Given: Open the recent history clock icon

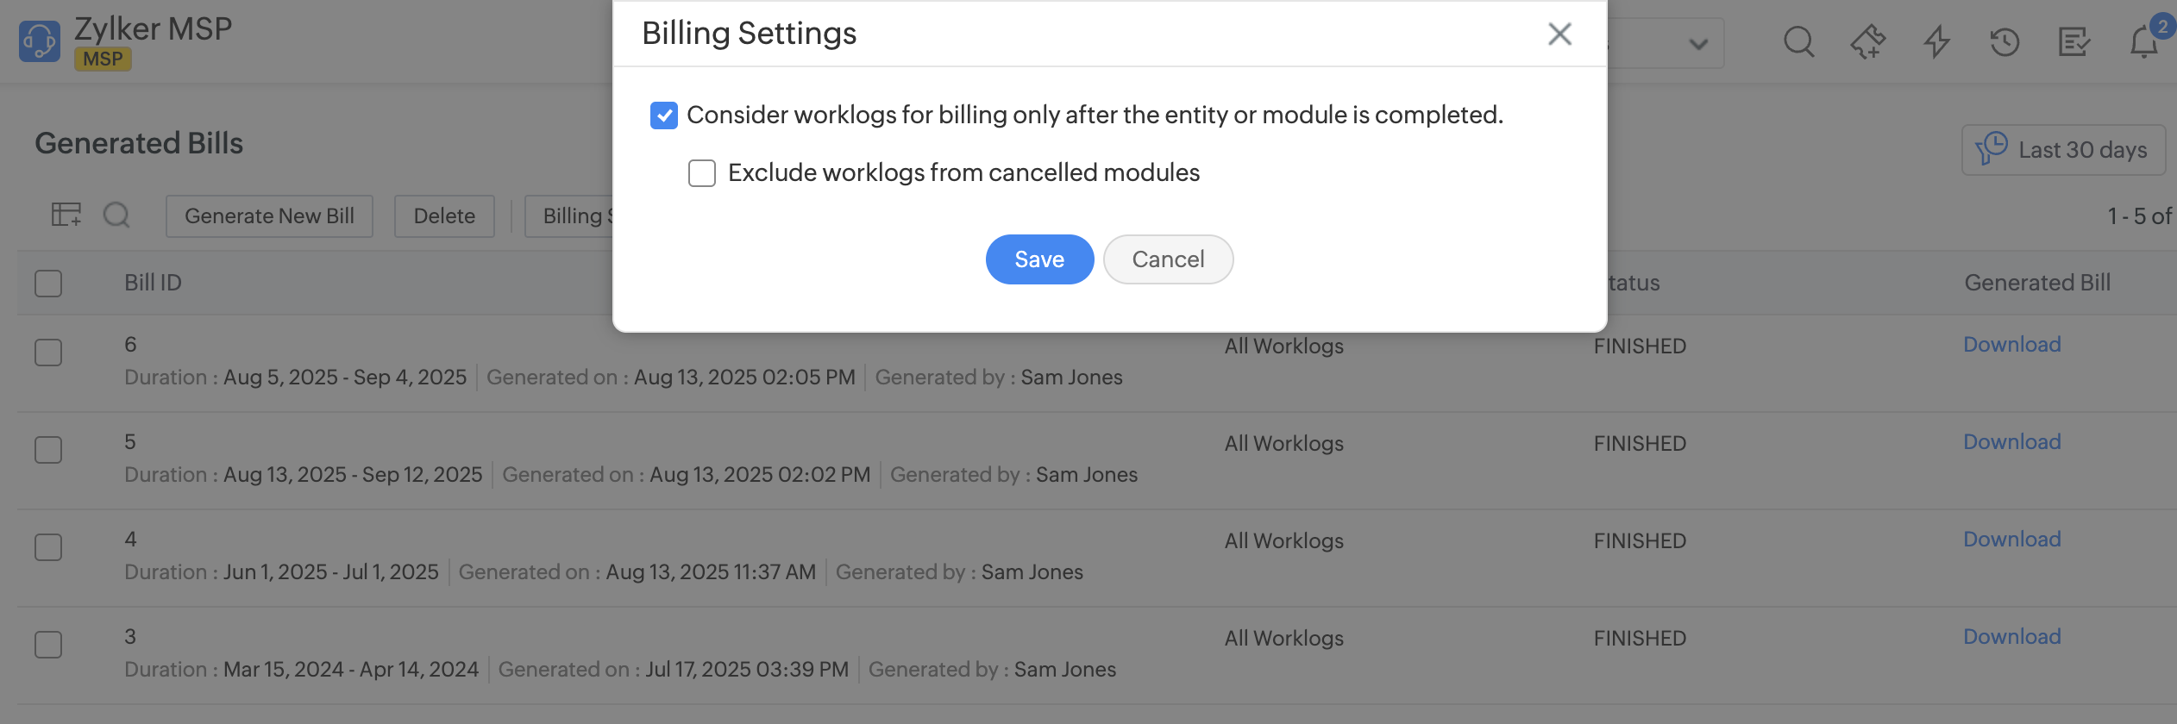Looking at the screenshot, I should tap(2005, 41).
